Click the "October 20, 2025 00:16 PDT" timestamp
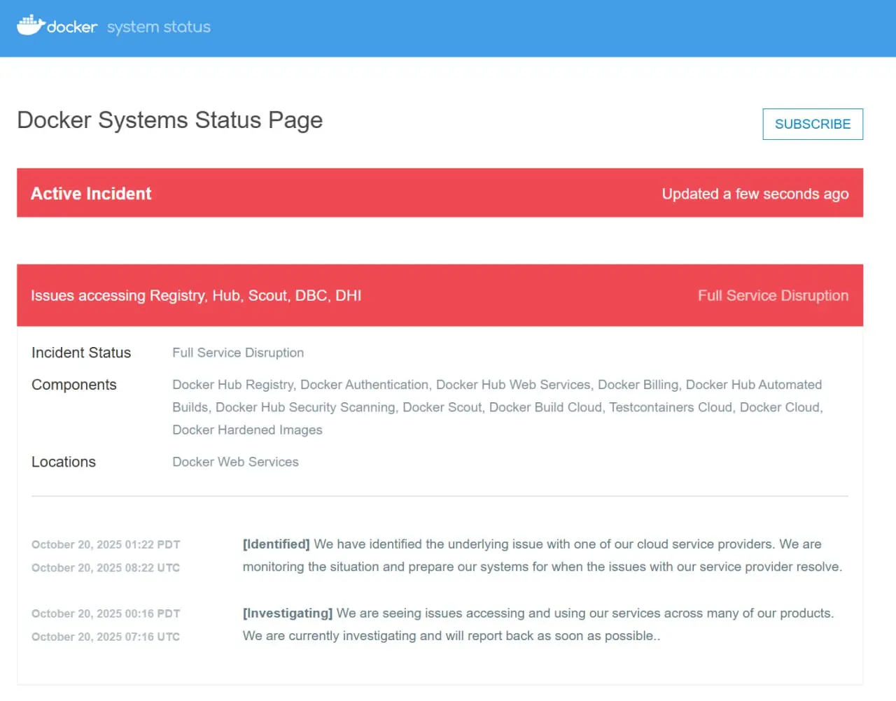The width and height of the screenshot is (896, 701). pos(106,614)
